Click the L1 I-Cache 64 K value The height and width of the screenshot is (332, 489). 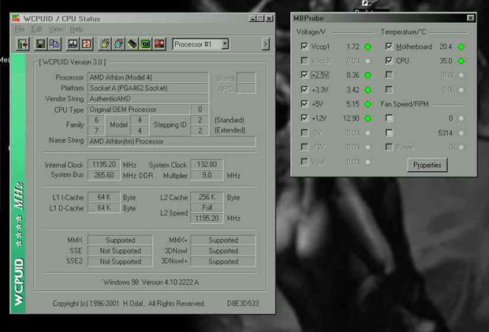[x=104, y=197]
